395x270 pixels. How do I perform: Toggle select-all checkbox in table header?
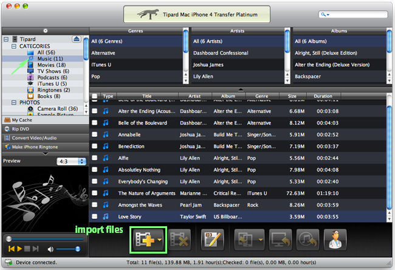click(x=94, y=96)
